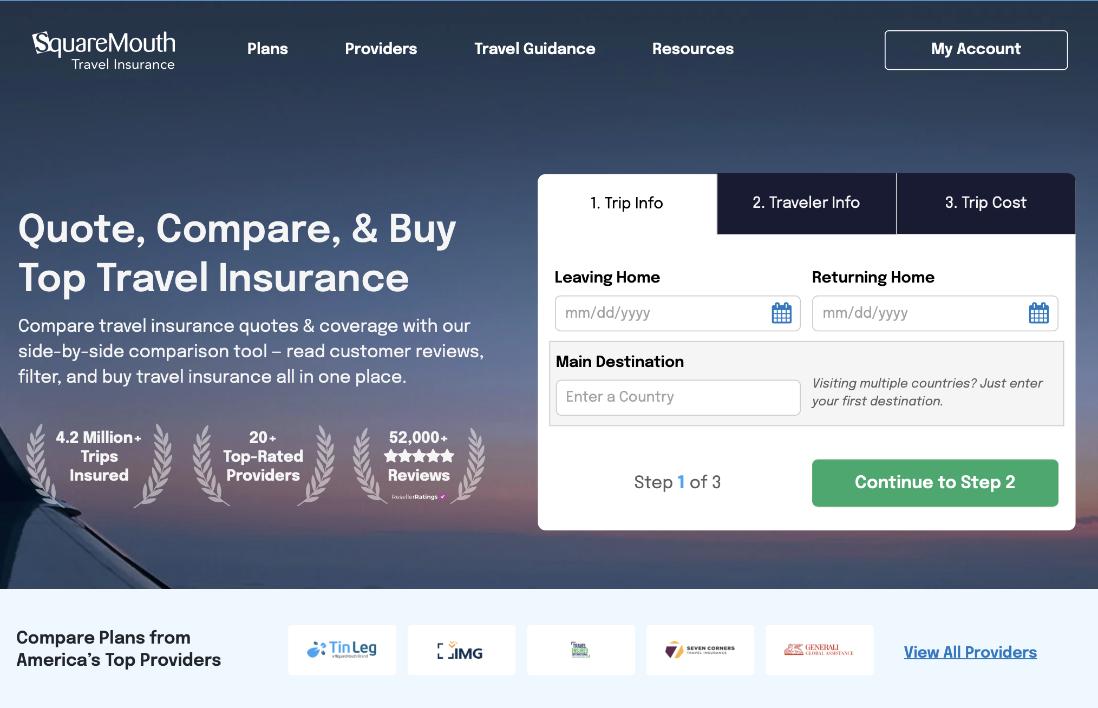Open the Returning Home calendar picker
Screen dimensions: 1098x708
(1038, 313)
